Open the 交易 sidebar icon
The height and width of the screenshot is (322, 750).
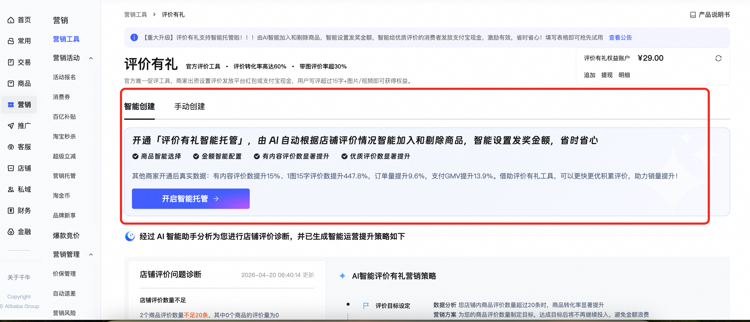tap(11, 62)
